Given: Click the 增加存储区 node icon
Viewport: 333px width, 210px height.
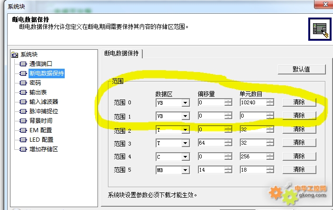Looking at the screenshot, I should [23, 149].
